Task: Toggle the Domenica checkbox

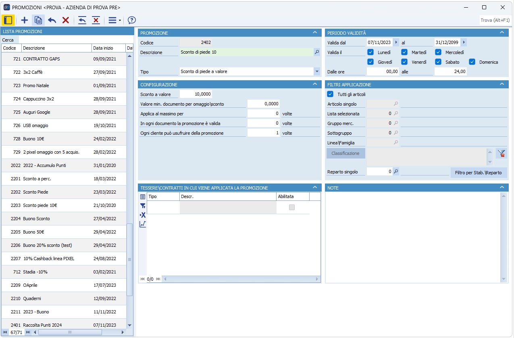Action: (x=472, y=62)
